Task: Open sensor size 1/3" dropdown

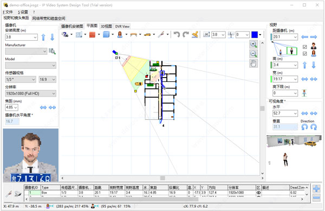Action: click(x=34, y=79)
